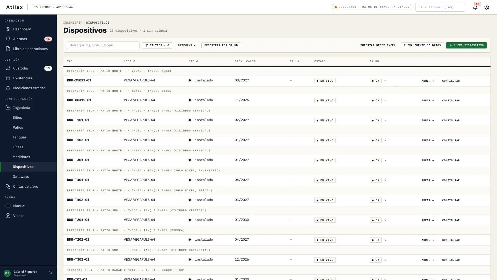Open notifications bell icon

tap(475, 7)
